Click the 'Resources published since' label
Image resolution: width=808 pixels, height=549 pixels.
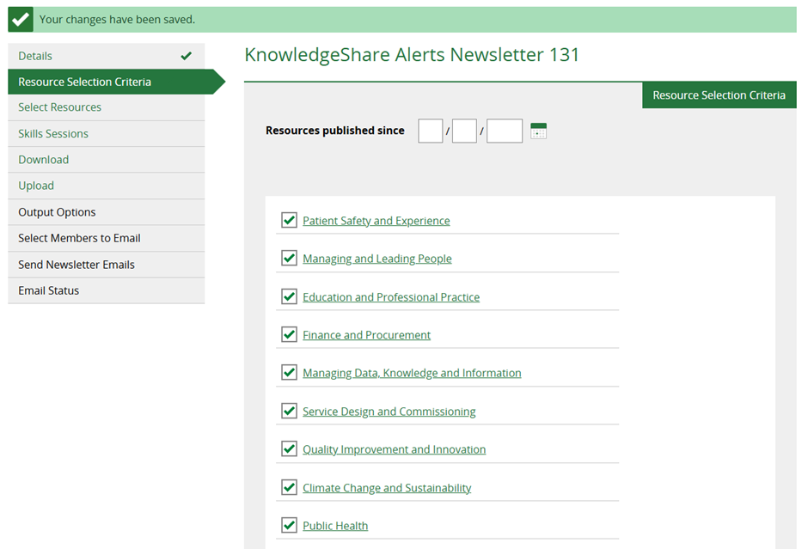coord(335,131)
